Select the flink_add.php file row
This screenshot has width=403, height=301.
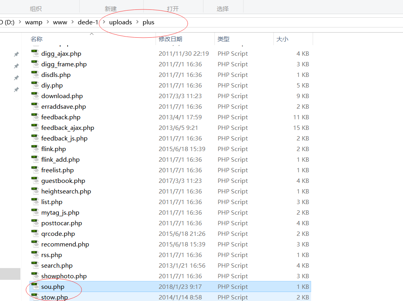(60, 159)
